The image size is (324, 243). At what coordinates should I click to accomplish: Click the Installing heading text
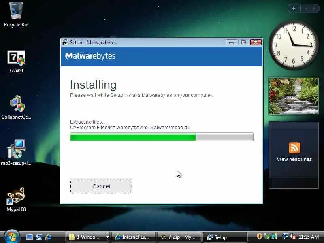coord(93,85)
